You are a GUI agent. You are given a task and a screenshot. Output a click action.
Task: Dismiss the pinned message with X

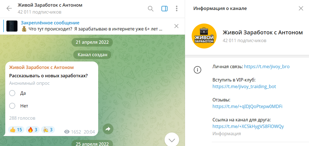pyautogui.click(x=176, y=26)
